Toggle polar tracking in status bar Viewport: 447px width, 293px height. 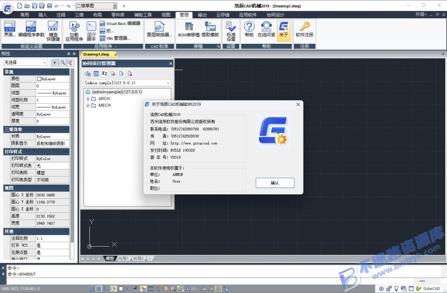[113, 288]
